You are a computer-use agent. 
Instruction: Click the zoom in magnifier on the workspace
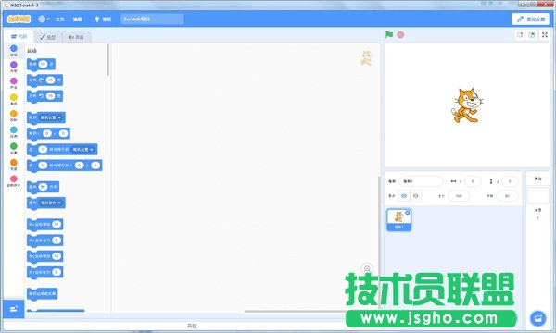(x=367, y=268)
